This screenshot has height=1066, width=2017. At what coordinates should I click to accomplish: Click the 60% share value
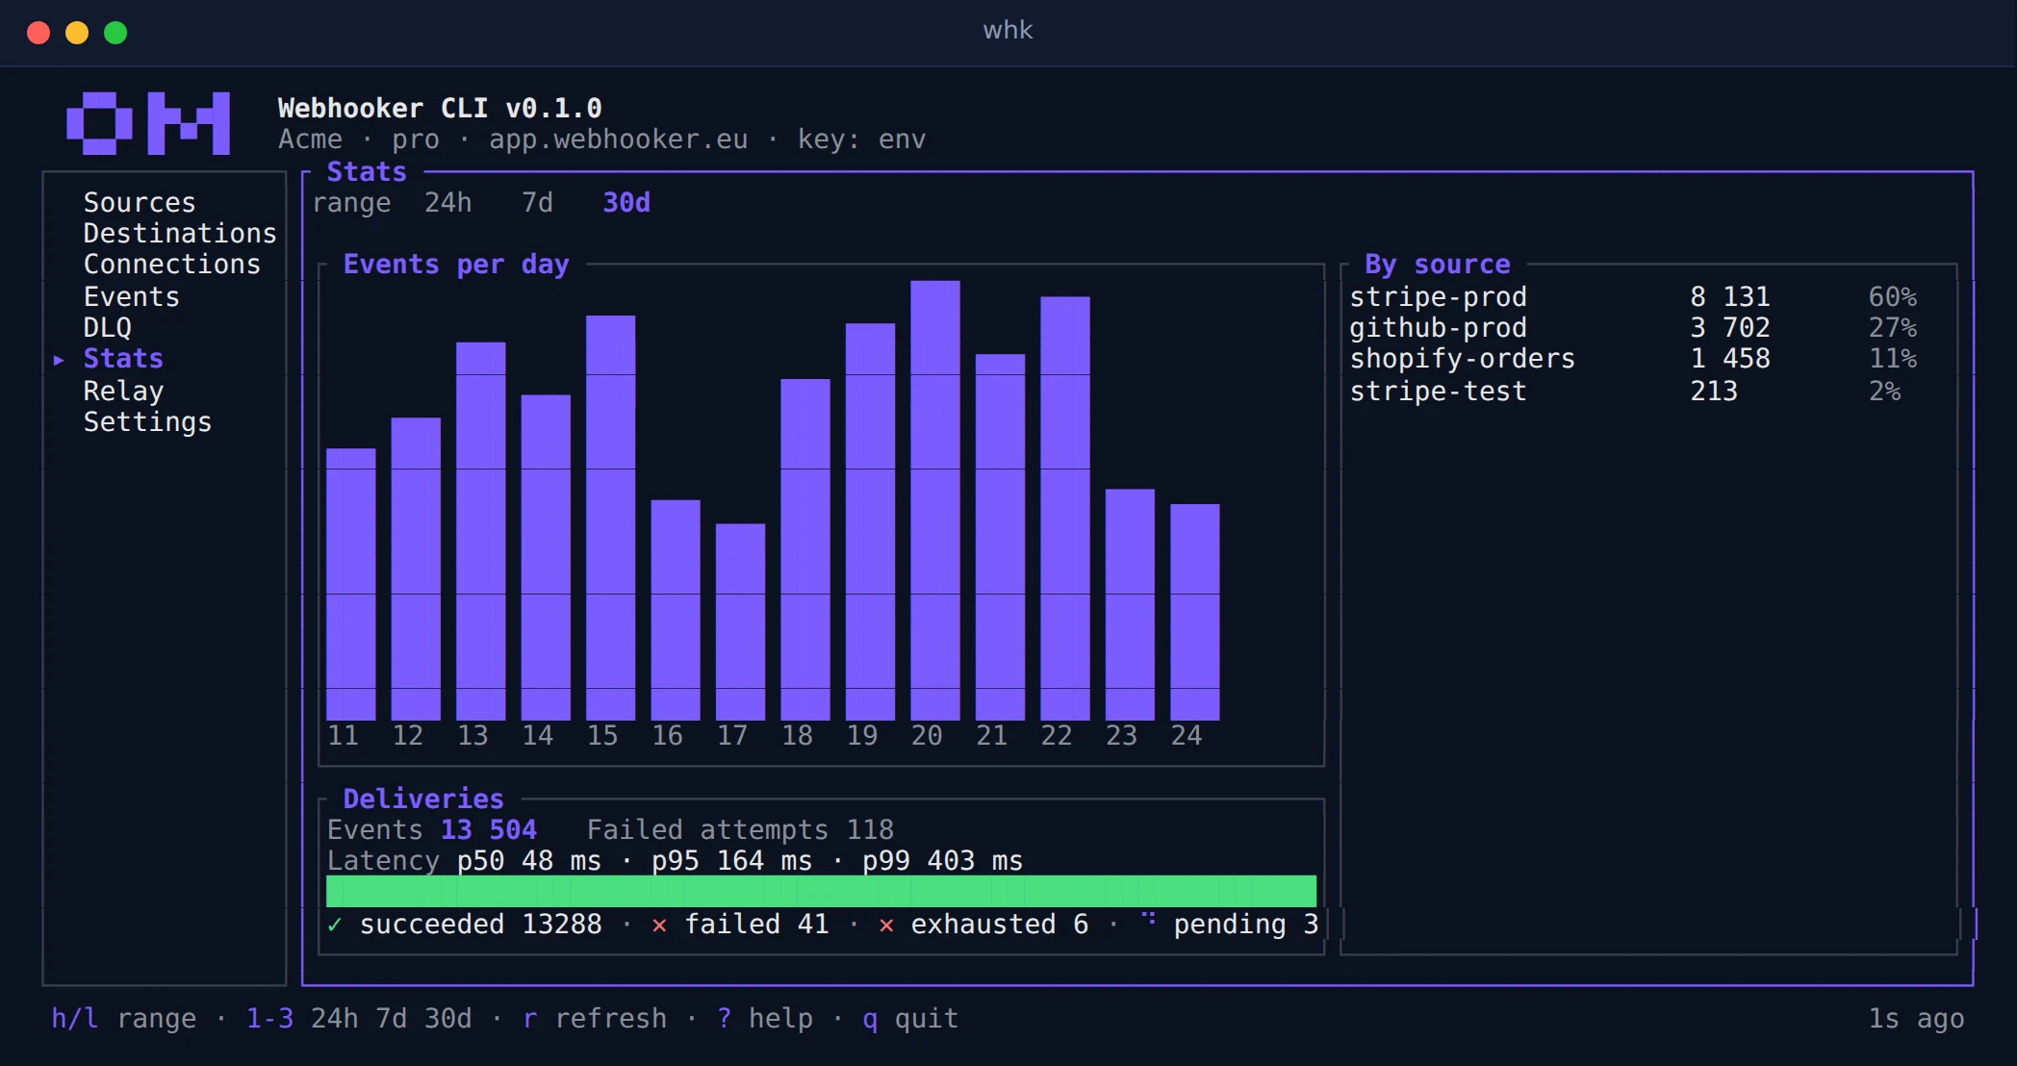click(1893, 296)
